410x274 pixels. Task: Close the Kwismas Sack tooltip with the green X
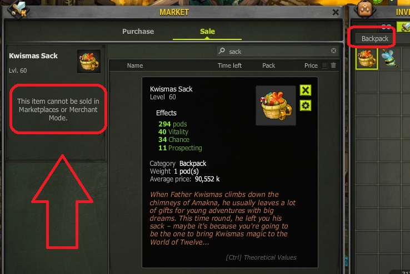point(306,90)
